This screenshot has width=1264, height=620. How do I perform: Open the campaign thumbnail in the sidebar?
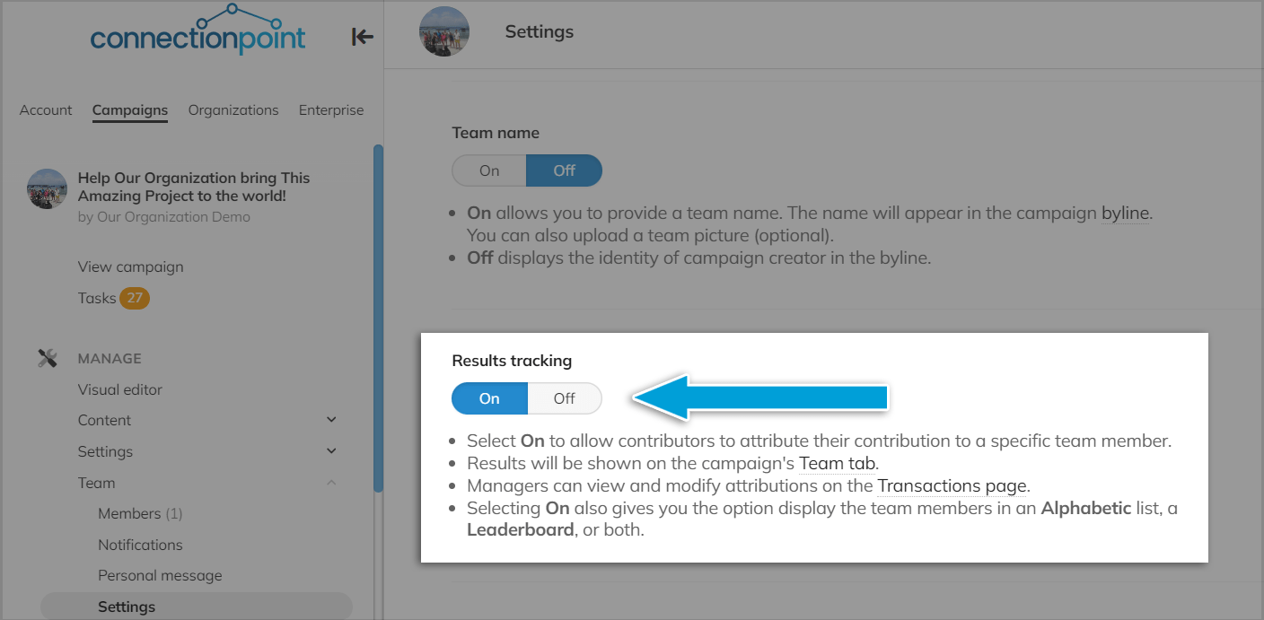[x=48, y=188]
